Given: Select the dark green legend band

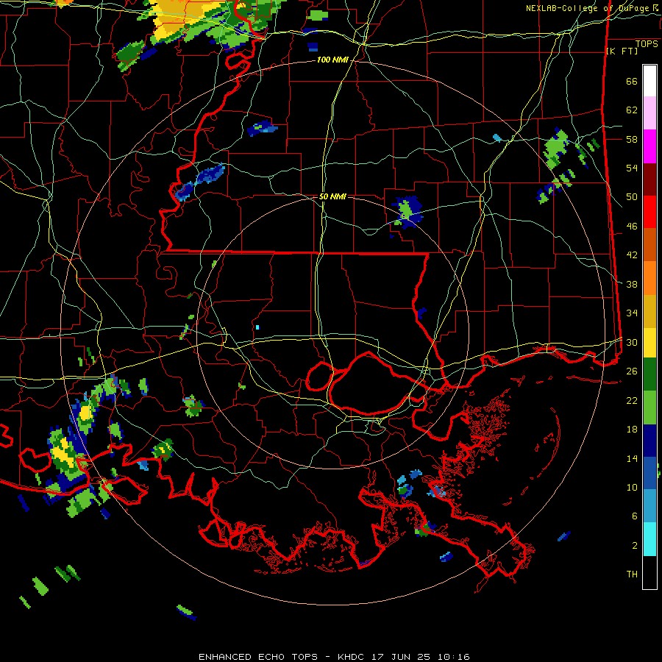Looking at the screenshot, I should point(649,374).
